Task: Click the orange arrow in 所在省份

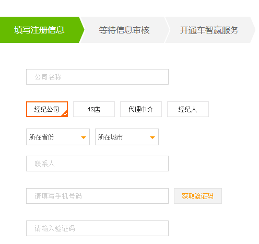Action: point(84,137)
